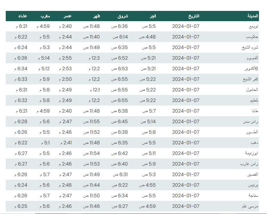Select the city name 6أكتوبر

[x=251, y=69]
